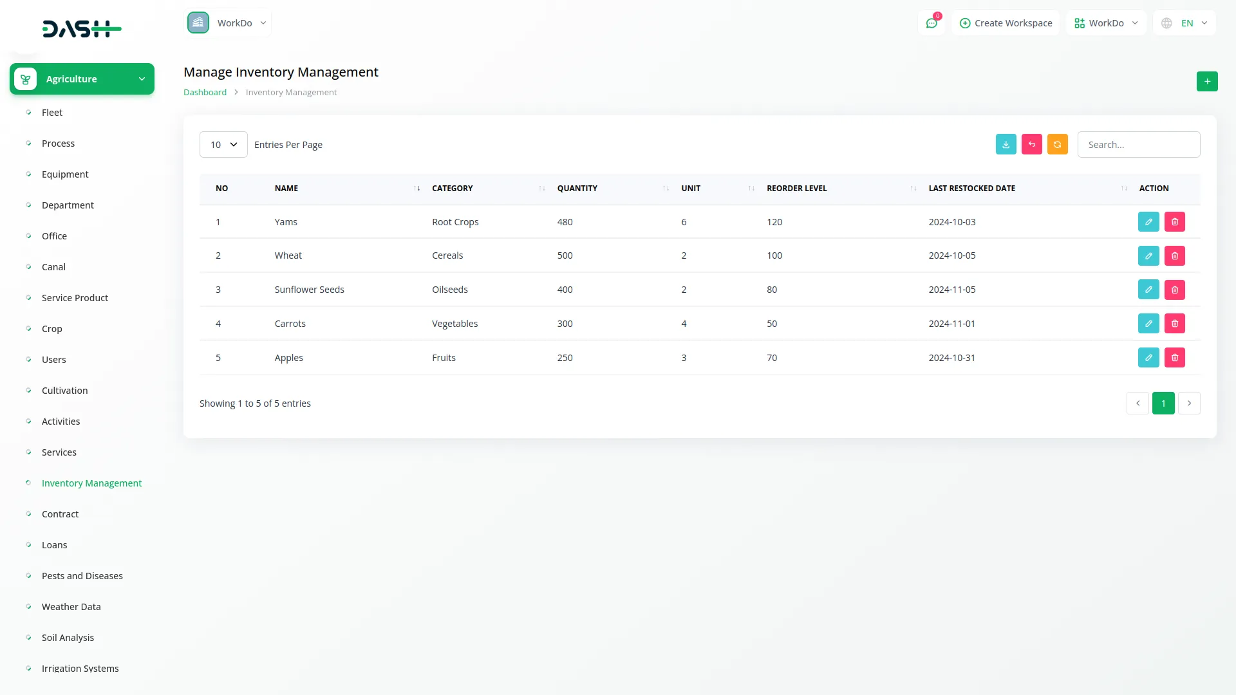This screenshot has height=695, width=1236.
Task: Click the Create Workspace button
Action: tap(1006, 23)
